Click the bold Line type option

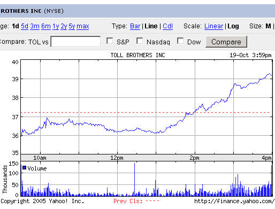pos(151,26)
